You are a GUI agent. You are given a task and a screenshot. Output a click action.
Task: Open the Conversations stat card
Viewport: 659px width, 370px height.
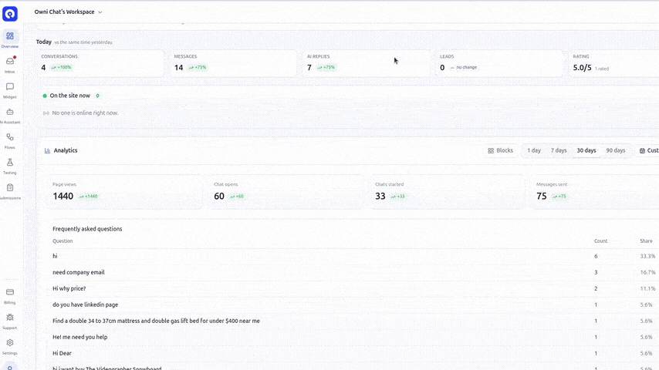(x=100, y=63)
